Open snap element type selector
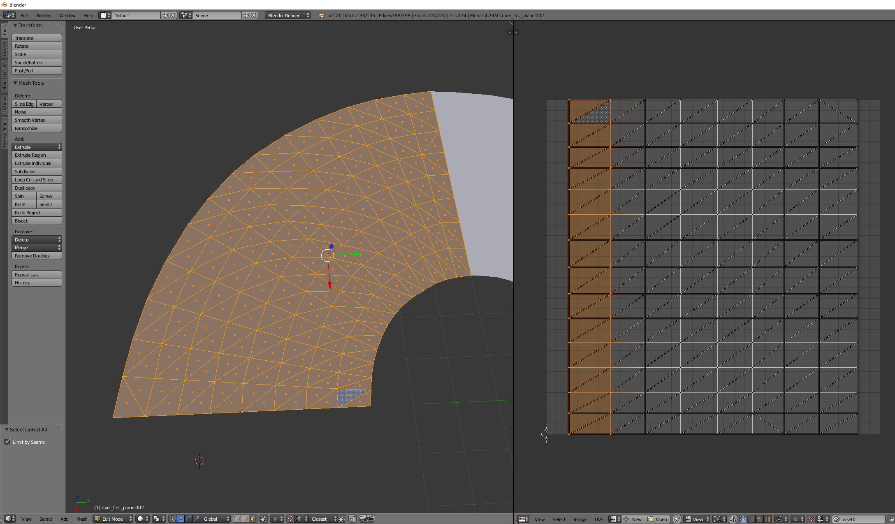The width and height of the screenshot is (895, 524). tap(301, 519)
